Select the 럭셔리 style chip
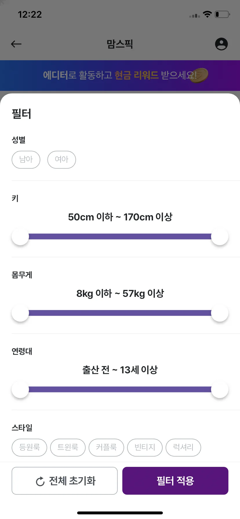240x519 pixels. [x=183, y=447]
